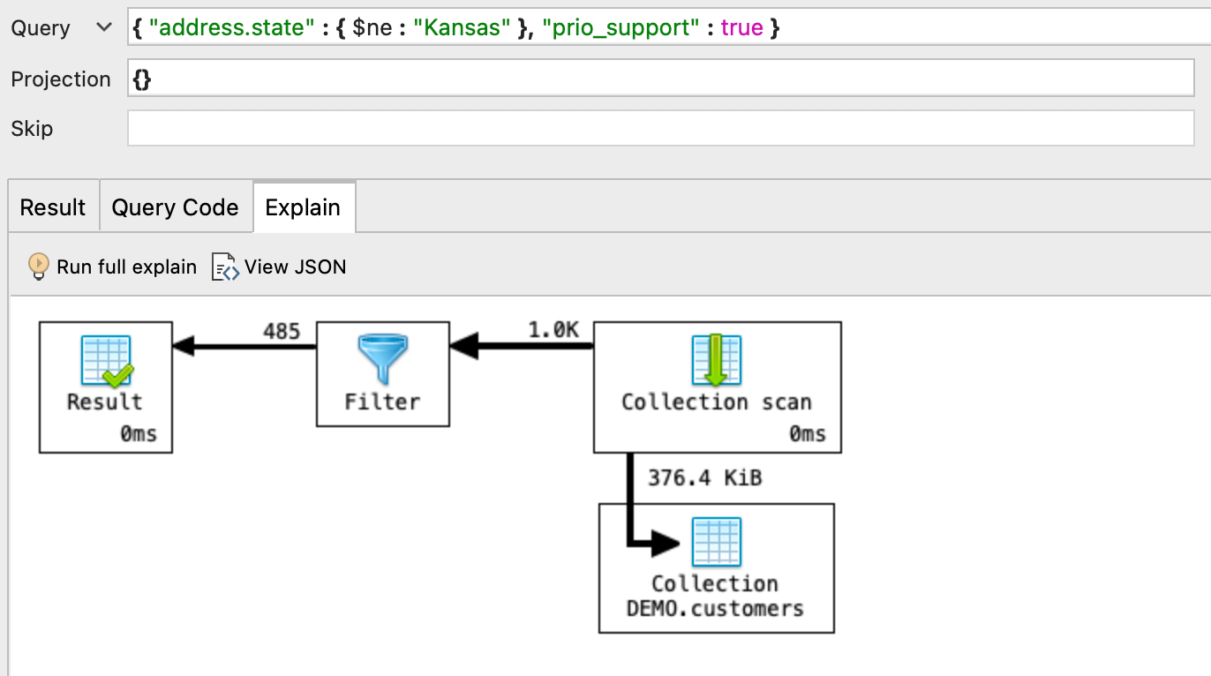Select the Filter funnel icon

pyautogui.click(x=382, y=358)
